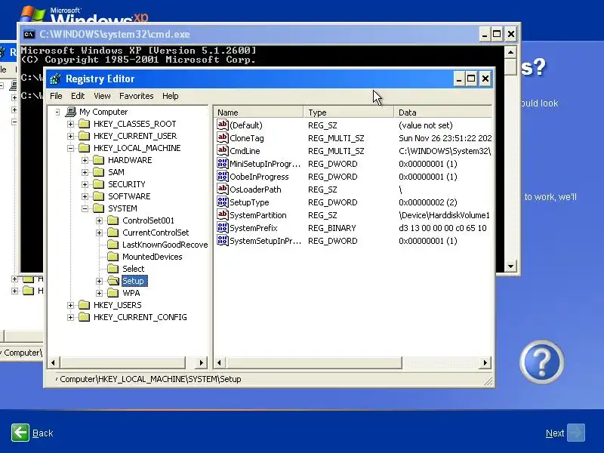Collapse the HKEY_LOCAL_MACHINE key

[70, 148]
